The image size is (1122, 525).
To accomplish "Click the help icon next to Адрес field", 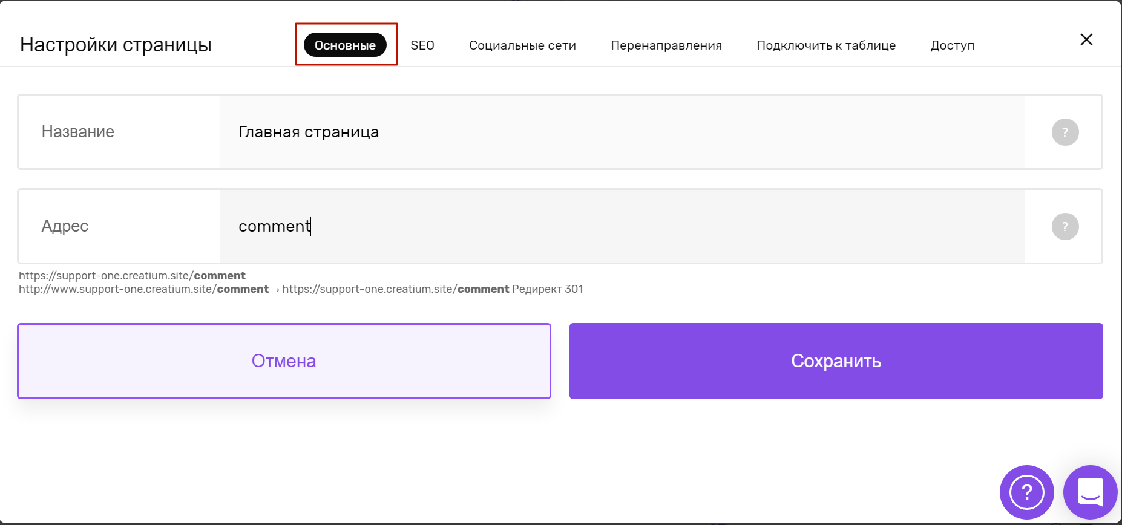I will [x=1065, y=226].
